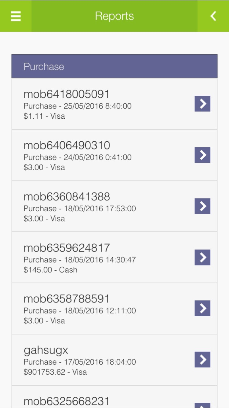This screenshot has height=408, width=229.
Task: Tap the partially visible mob6325668231 entry
Action: click(x=114, y=397)
